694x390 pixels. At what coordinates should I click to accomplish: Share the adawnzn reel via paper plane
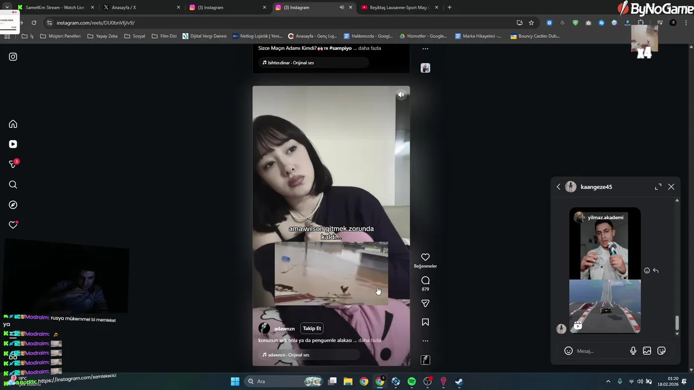[426, 303]
